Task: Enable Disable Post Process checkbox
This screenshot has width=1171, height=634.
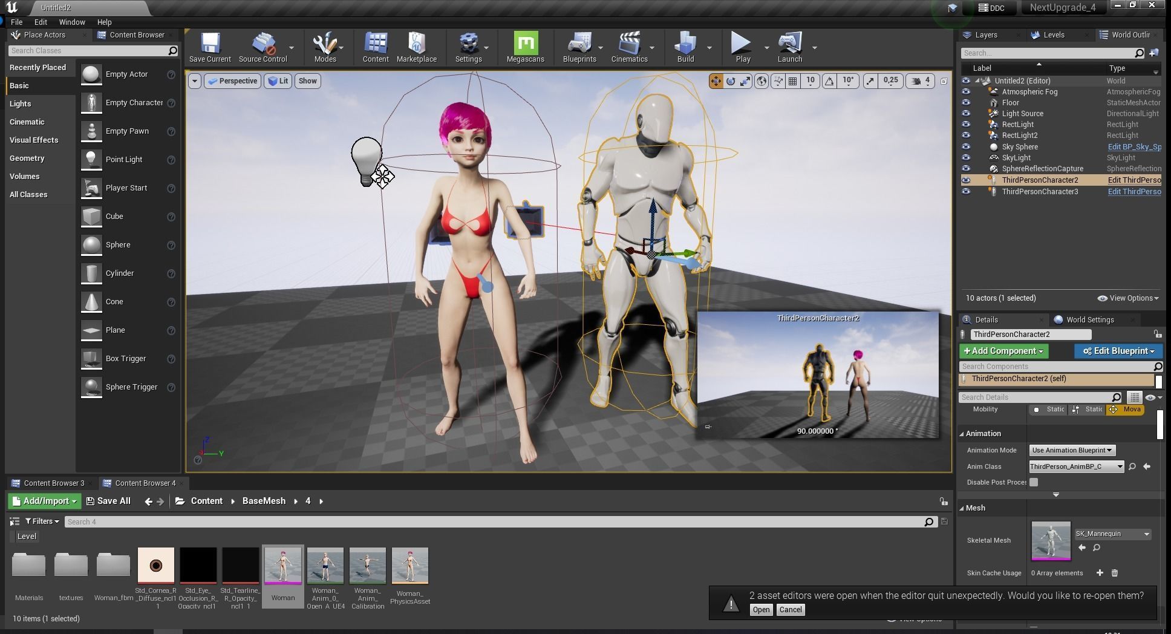Action: point(1034,482)
